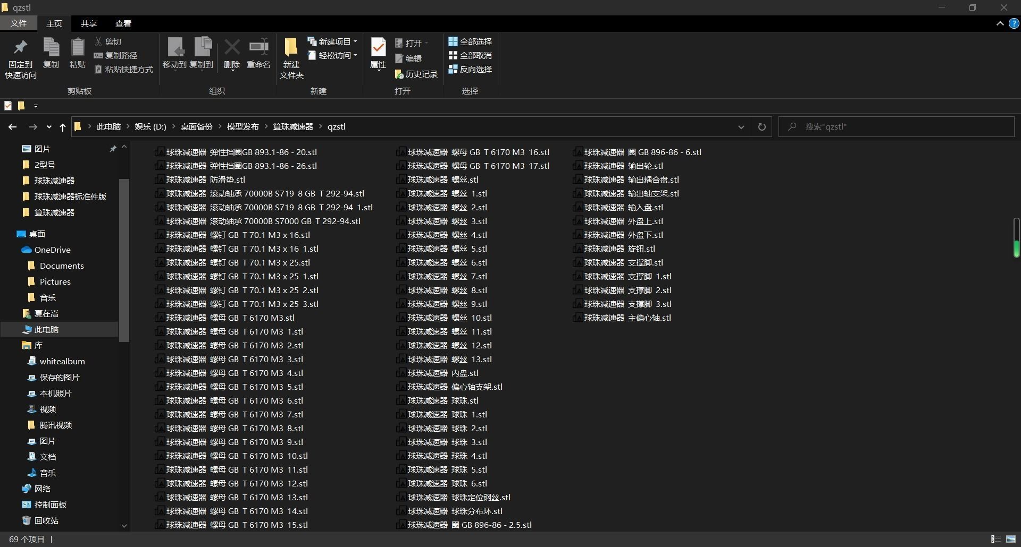1021x547 pixels.
Task: Click the Move To (移动到) icon
Action: point(175,47)
